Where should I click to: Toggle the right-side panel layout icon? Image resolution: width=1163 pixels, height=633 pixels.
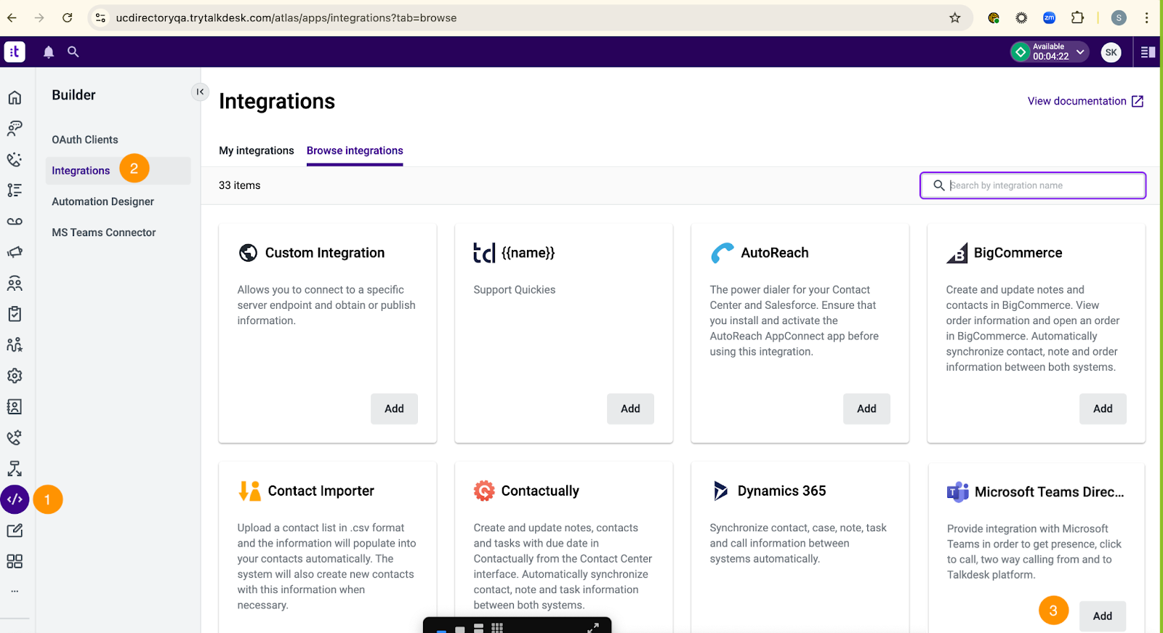[1148, 52]
